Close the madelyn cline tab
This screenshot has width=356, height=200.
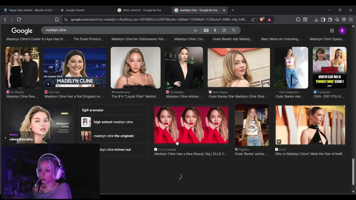point(224,10)
